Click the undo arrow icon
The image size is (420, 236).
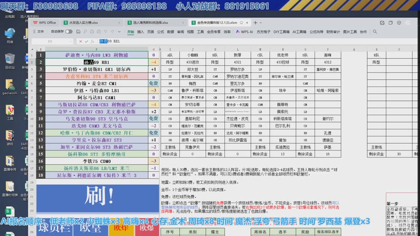106,31
